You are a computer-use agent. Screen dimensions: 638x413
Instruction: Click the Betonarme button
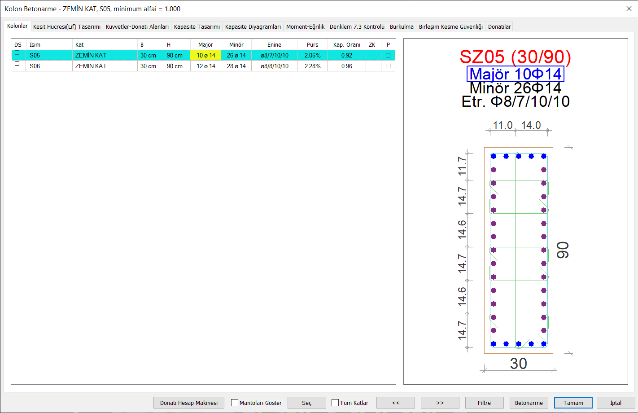click(529, 403)
